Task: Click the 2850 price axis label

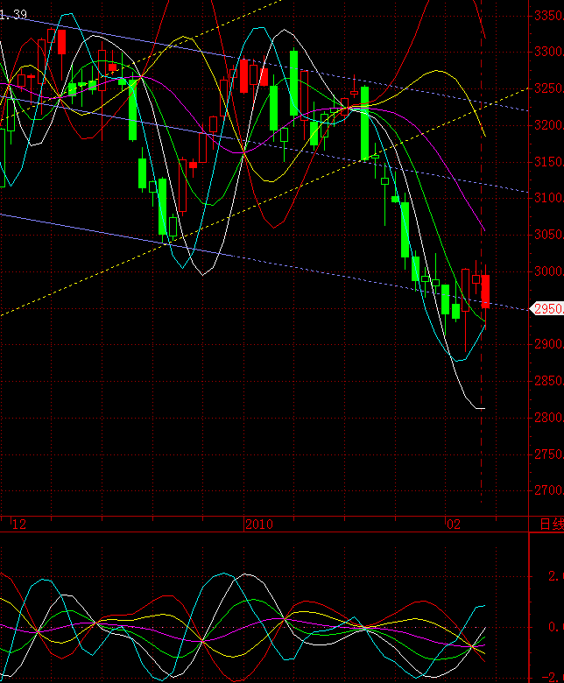Action: pos(549,381)
